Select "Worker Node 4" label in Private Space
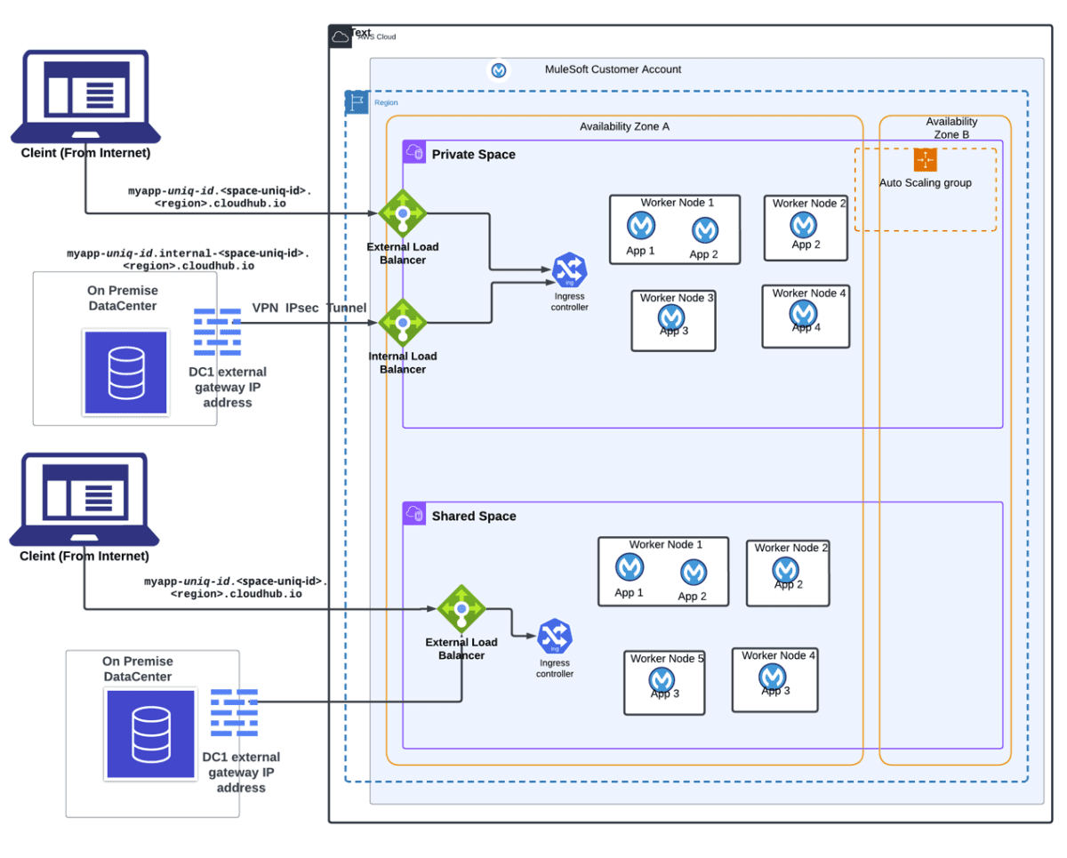 [x=809, y=293]
